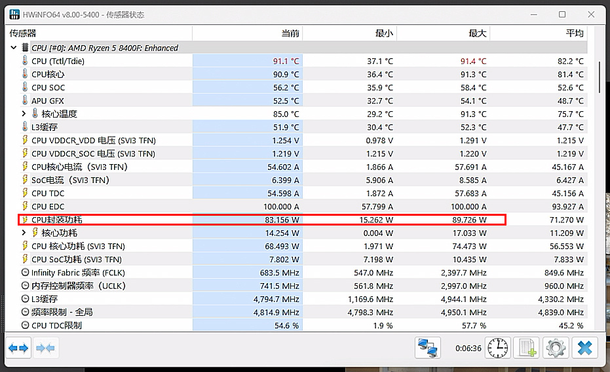Screen dimensions: 610x372
Task: Select the CPU 核心功耗 (SVI3 TFN) row
Action: tap(303, 246)
